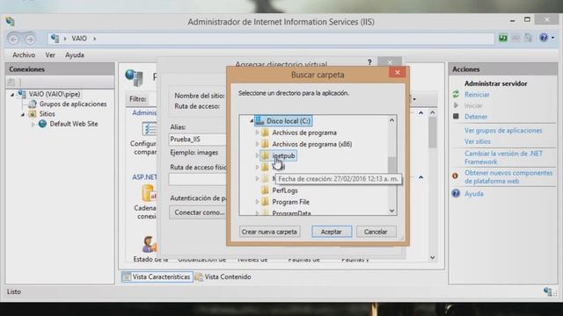Click Obtener nuevos componentes de plataforma web
This screenshot has height=316, width=563.
tap(508, 177)
